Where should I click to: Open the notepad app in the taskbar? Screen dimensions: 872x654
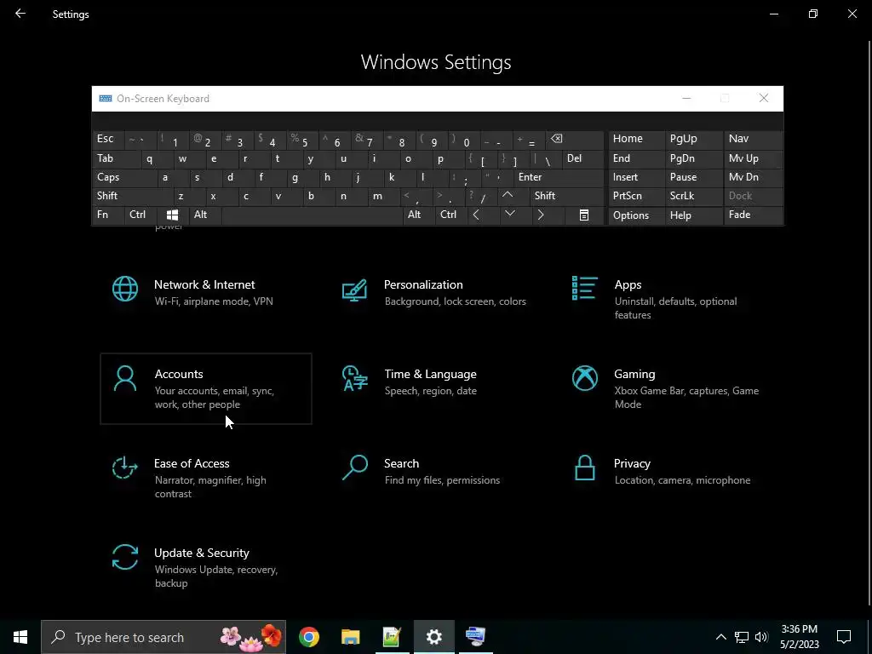(x=392, y=637)
